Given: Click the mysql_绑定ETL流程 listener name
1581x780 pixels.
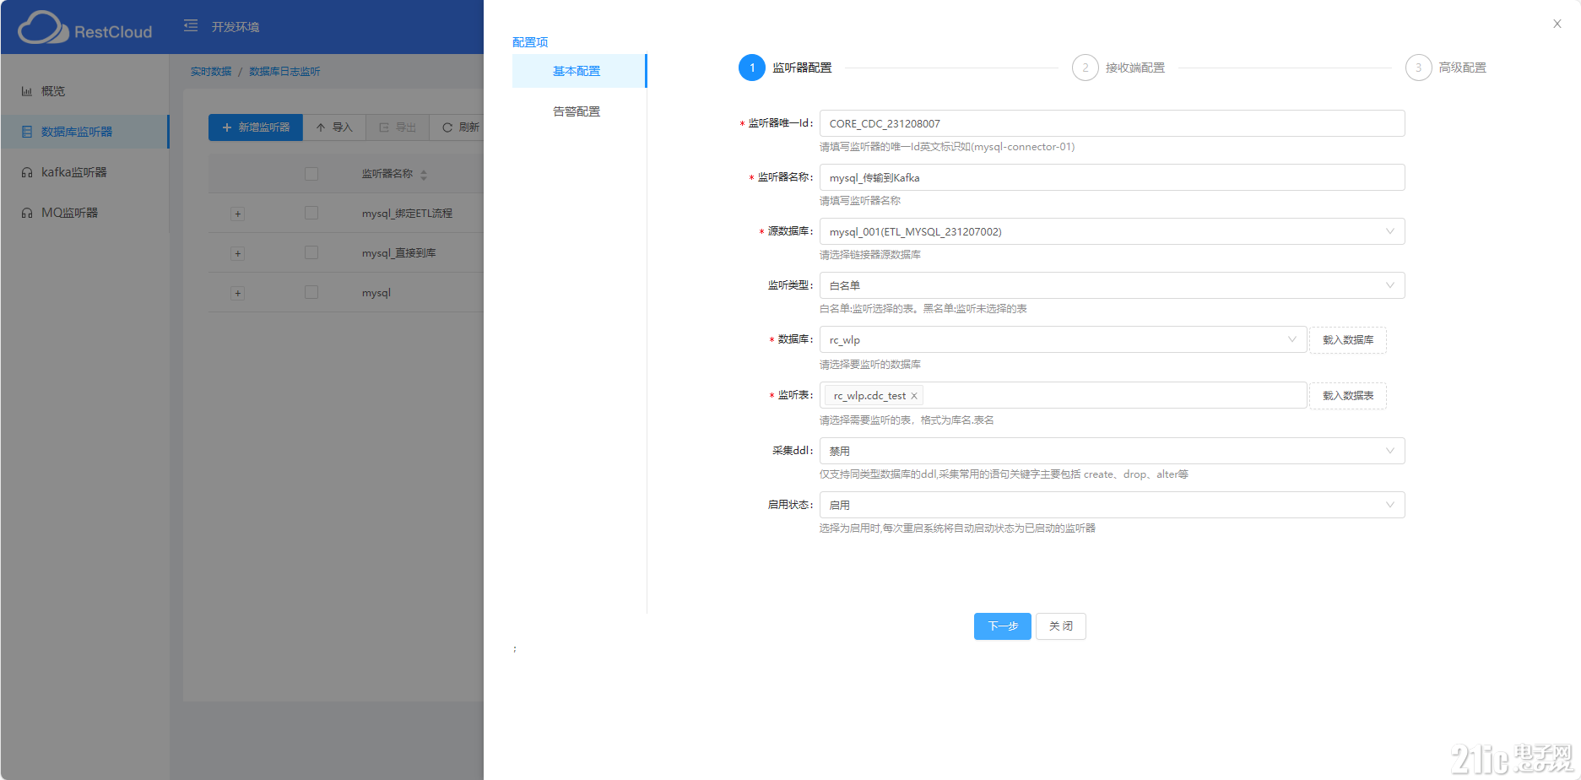Looking at the screenshot, I should pos(407,214).
